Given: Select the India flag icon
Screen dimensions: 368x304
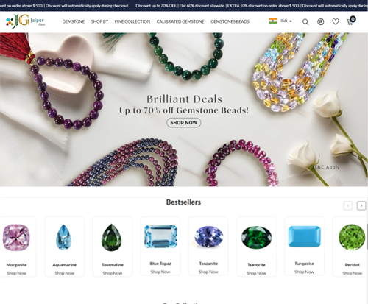Looking at the screenshot, I should [x=273, y=21].
